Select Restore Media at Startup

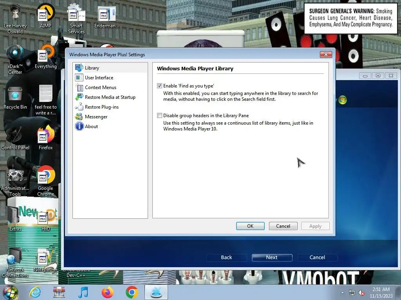click(x=110, y=97)
